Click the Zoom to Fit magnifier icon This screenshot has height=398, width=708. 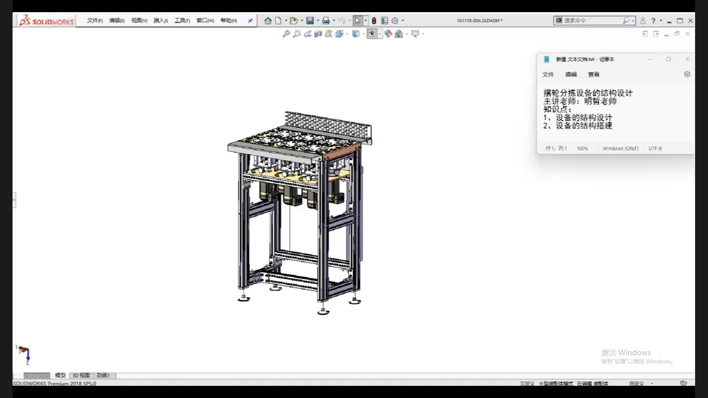286,34
